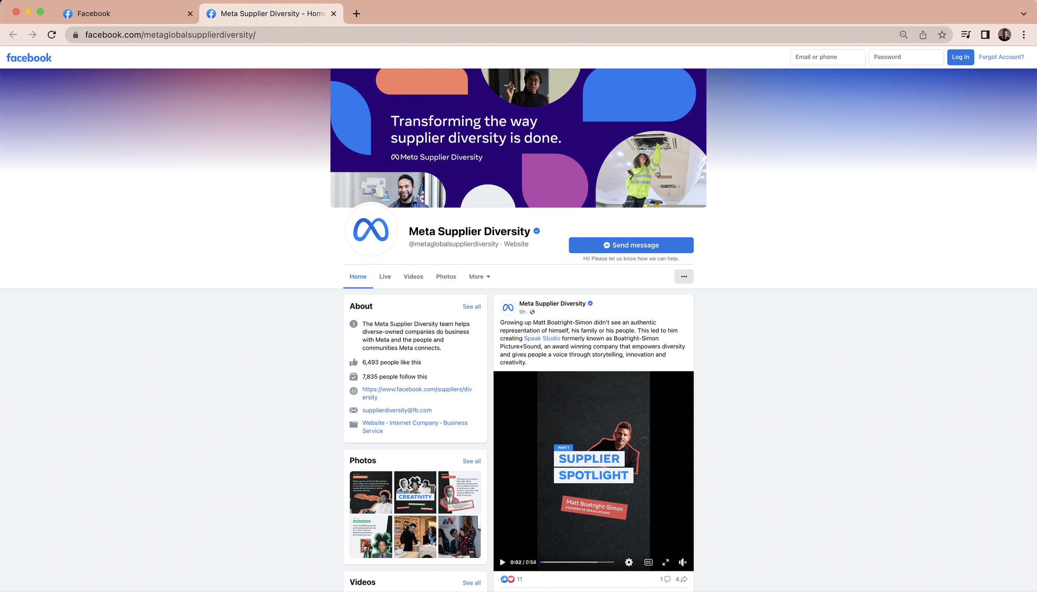Expand the More dropdown tab
The image size is (1037, 592).
click(x=479, y=277)
